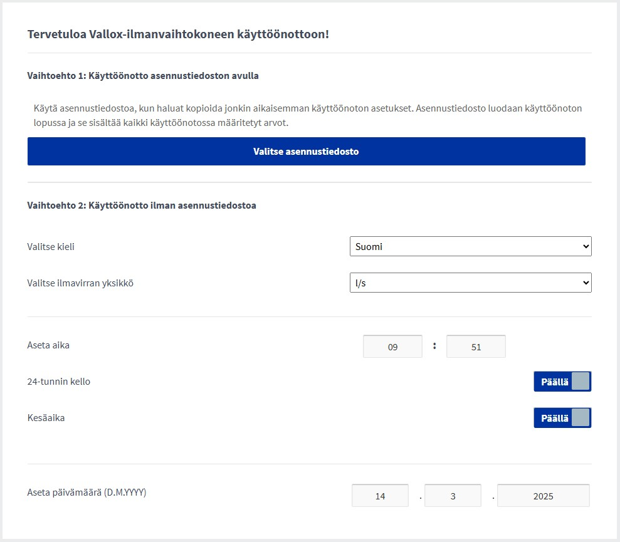Screen dimensions: 620x542
Task: Click the Aseta päivämäärä (D.M.YYYY) label
Action: click(x=87, y=492)
